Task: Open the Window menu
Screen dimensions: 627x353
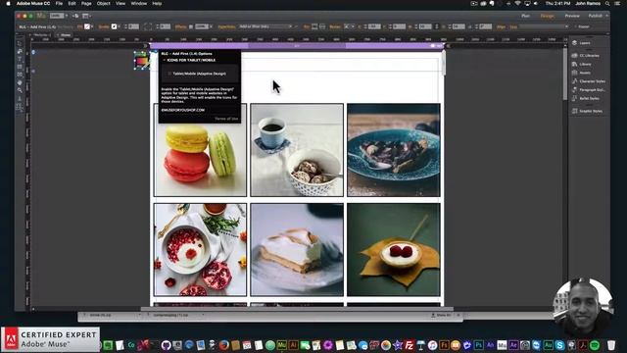Action: 139,3
